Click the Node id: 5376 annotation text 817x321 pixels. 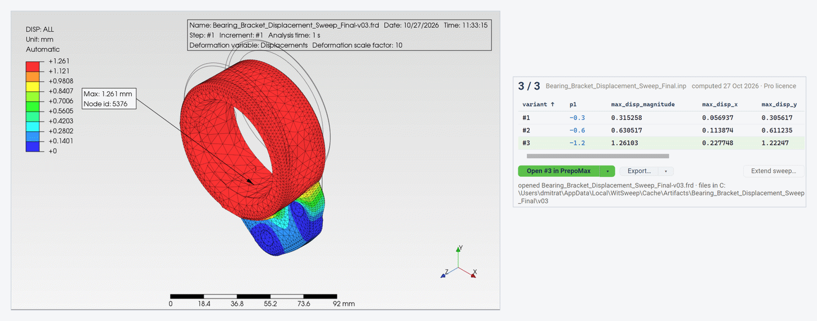[x=104, y=104]
